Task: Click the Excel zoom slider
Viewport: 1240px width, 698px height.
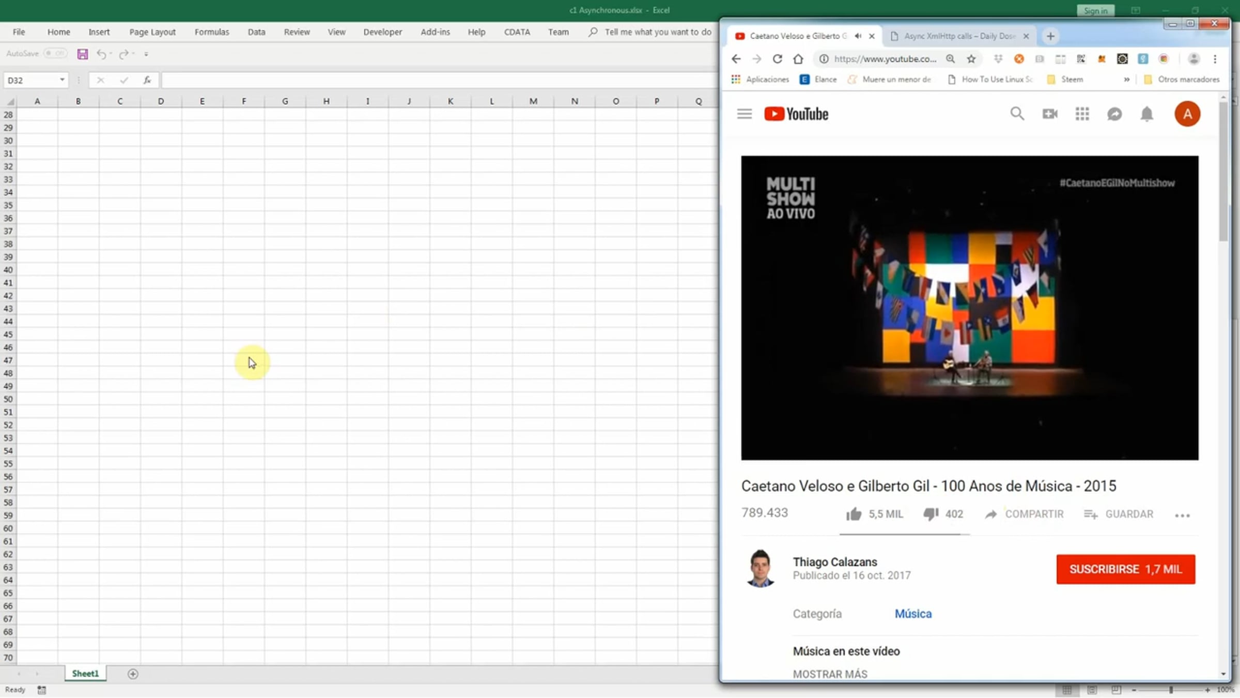Action: 1171,690
